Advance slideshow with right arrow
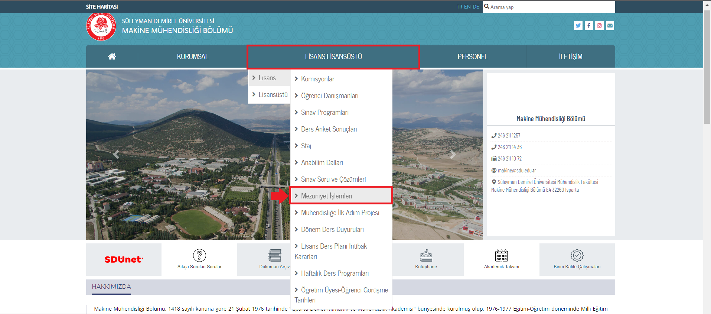The width and height of the screenshot is (711, 314). click(453, 154)
